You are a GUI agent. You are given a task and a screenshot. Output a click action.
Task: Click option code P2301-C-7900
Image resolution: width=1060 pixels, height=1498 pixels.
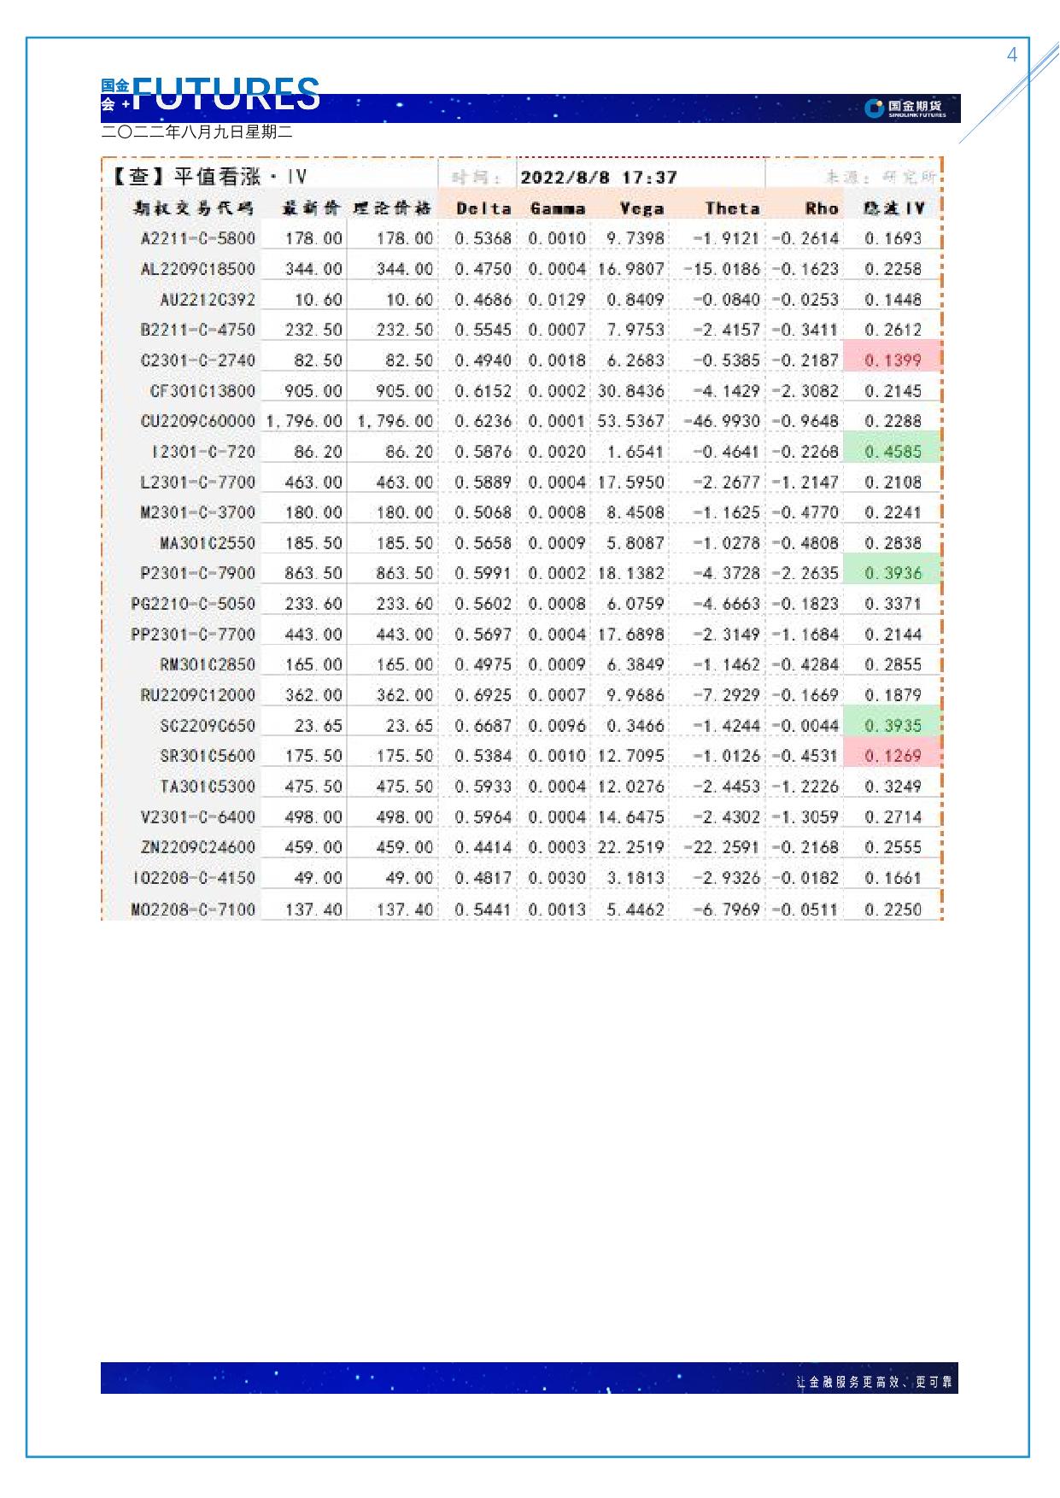(198, 573)
